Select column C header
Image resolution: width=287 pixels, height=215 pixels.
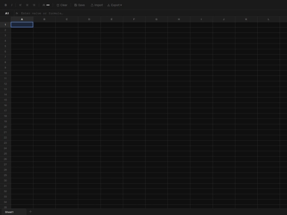[66, 19]
